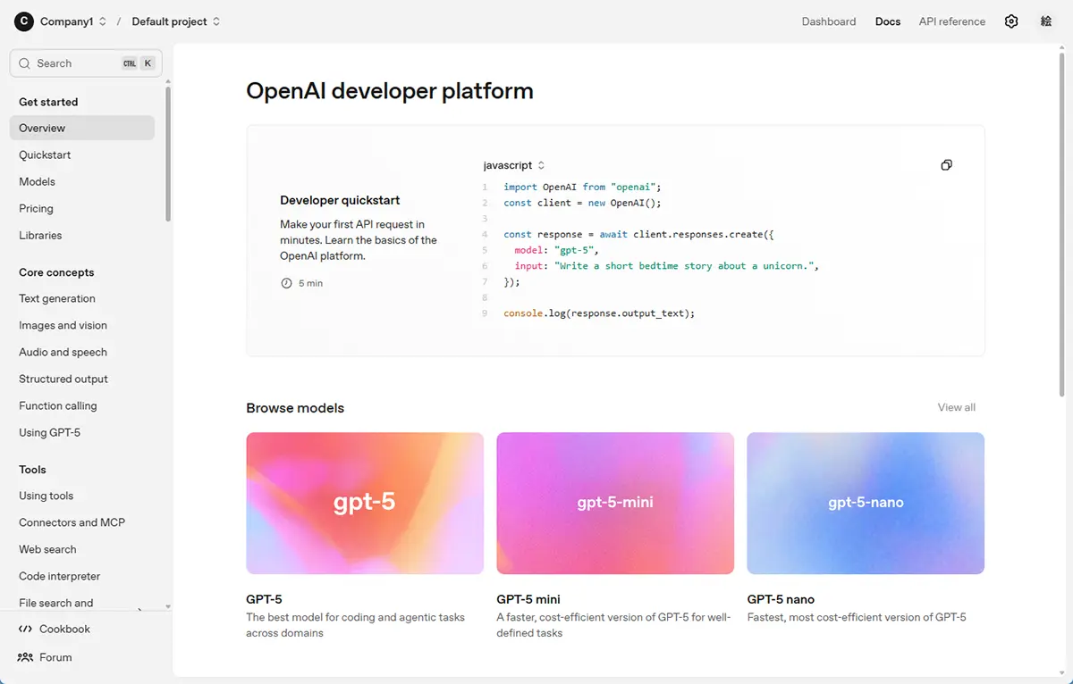Open the gpt-5-mini model thumbnail

pyautogui.click(x=615, y=503)
